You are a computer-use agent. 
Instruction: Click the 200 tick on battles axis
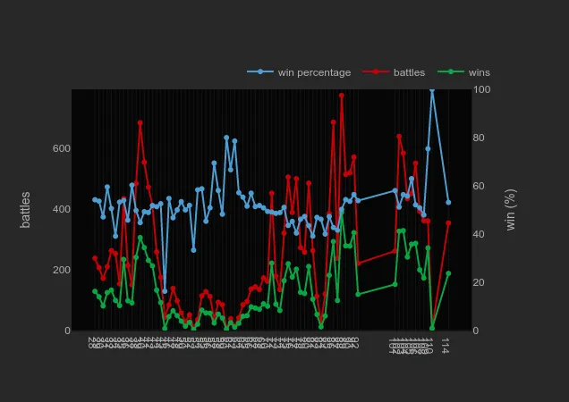pyautogui.click(x=62, y=270)
